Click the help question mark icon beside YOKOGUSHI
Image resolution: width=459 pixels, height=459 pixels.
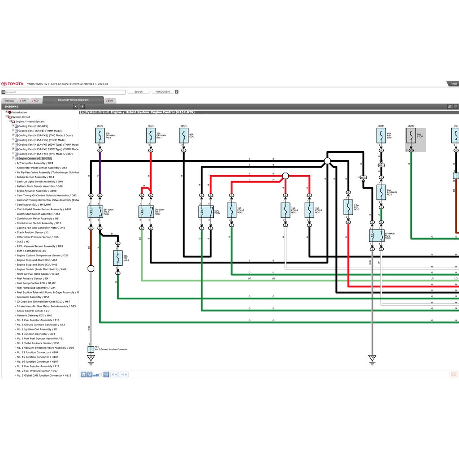[177, 91]
